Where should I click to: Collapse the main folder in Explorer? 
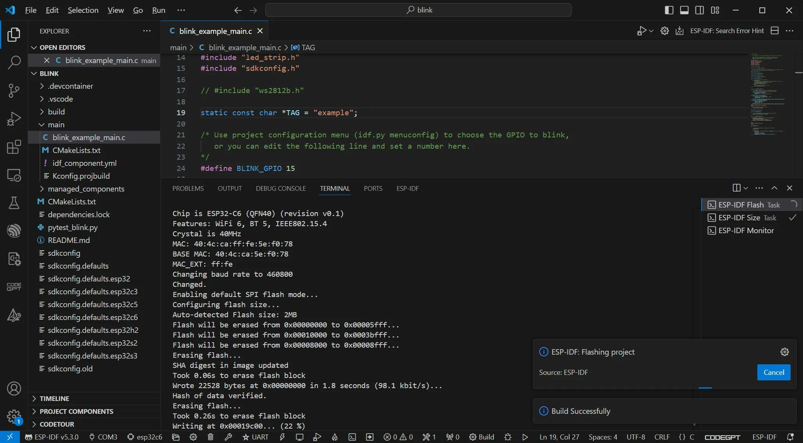[x=56, y=125]
